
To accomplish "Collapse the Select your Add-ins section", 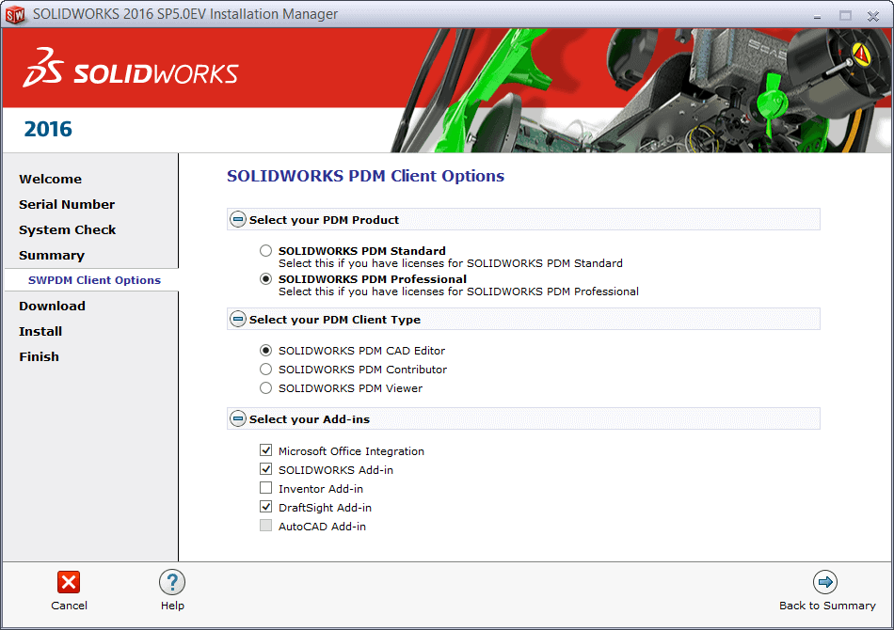I will 238,418.
